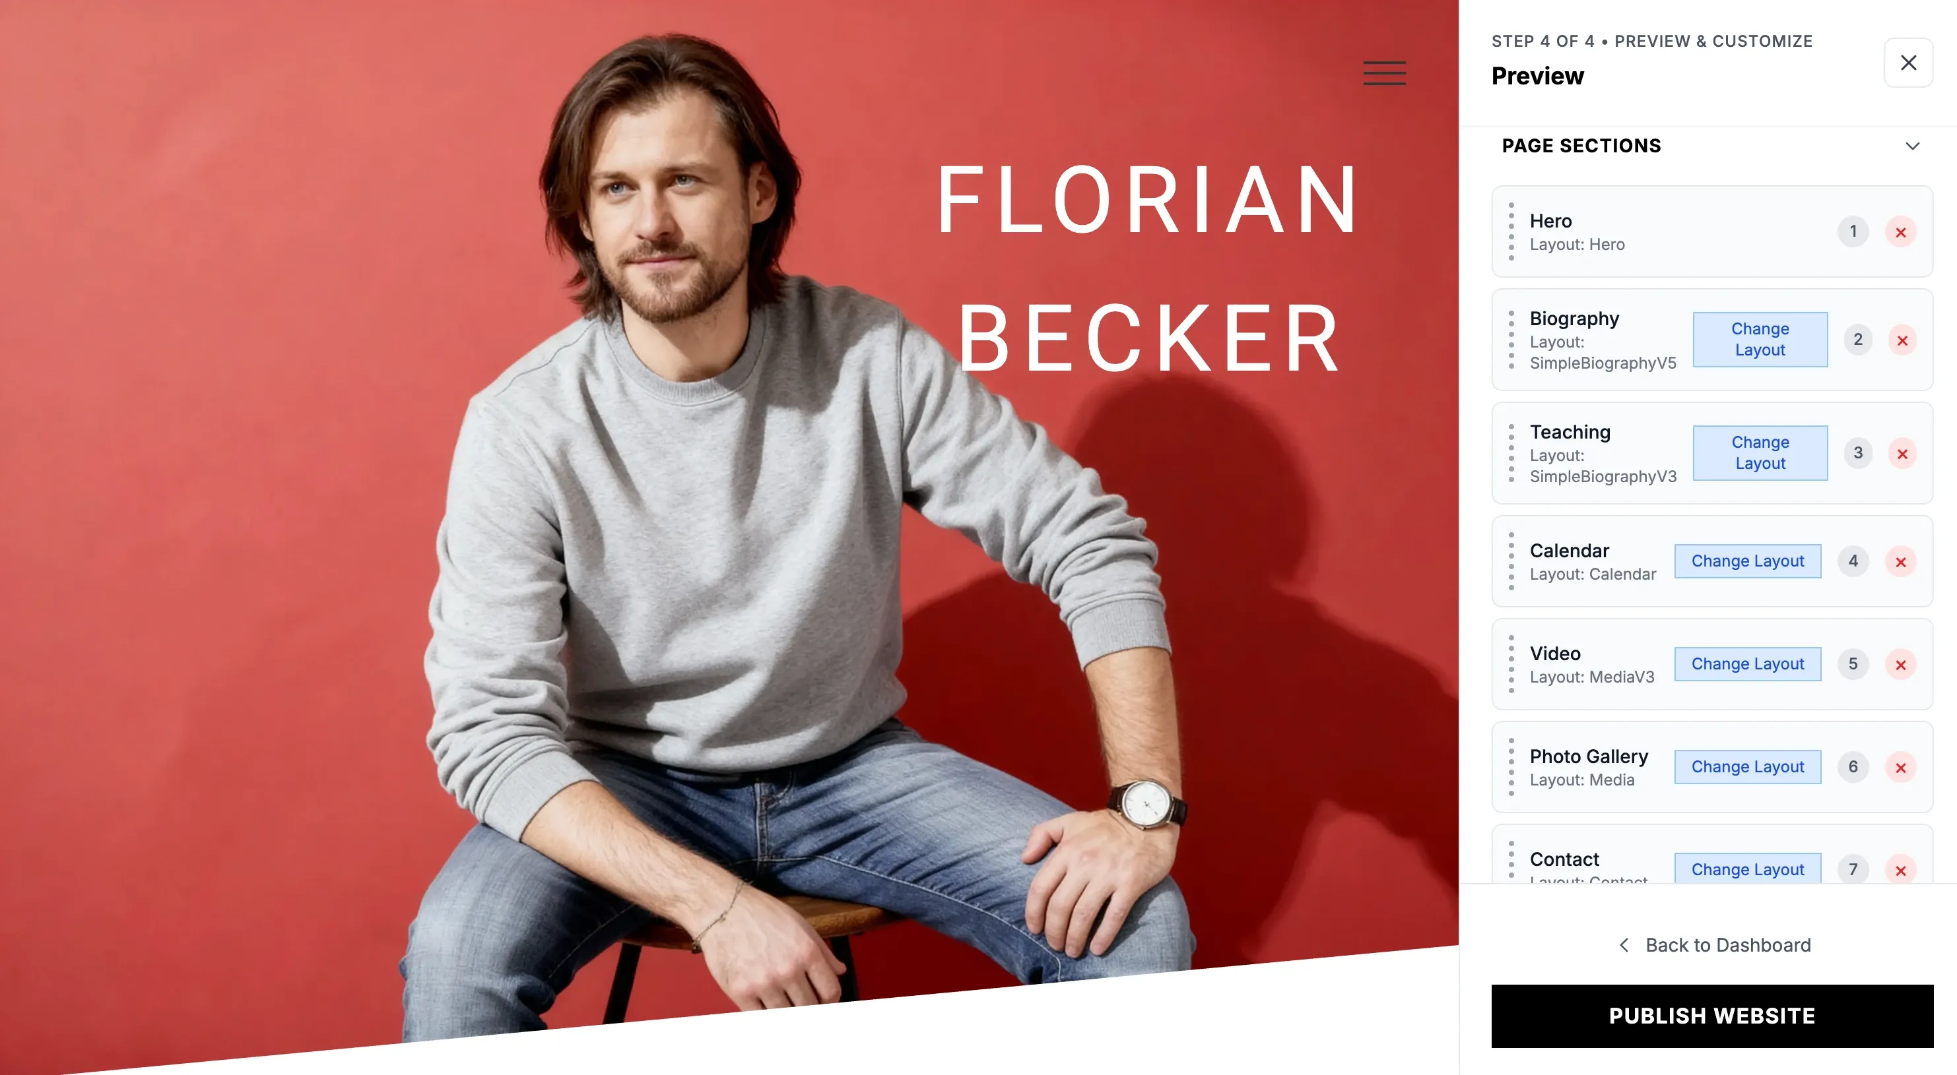Click the order badge 1 on Hero
This screenshot has width=1957, height=1075.
(1853, 232)
